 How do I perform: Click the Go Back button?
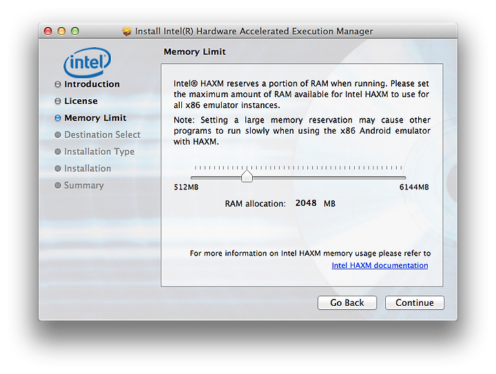coord(347,302)
